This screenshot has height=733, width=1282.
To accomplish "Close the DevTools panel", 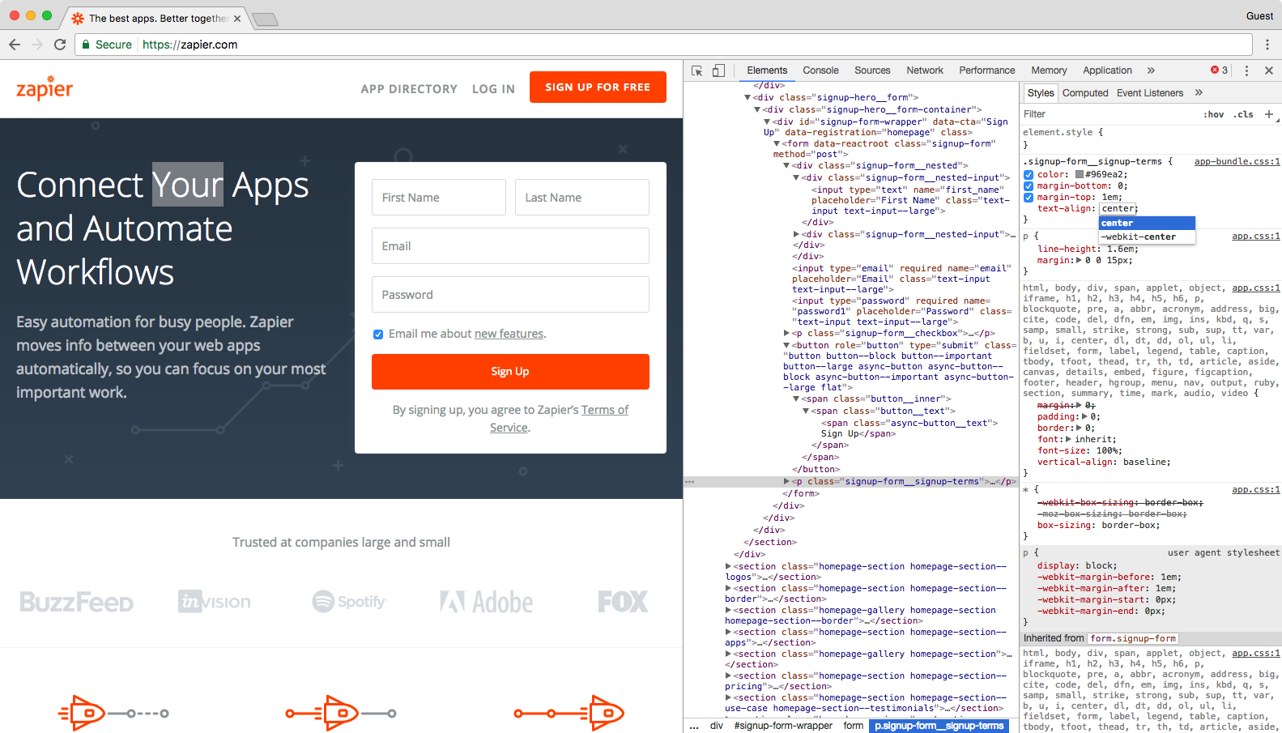I will tap(1269, 70).
